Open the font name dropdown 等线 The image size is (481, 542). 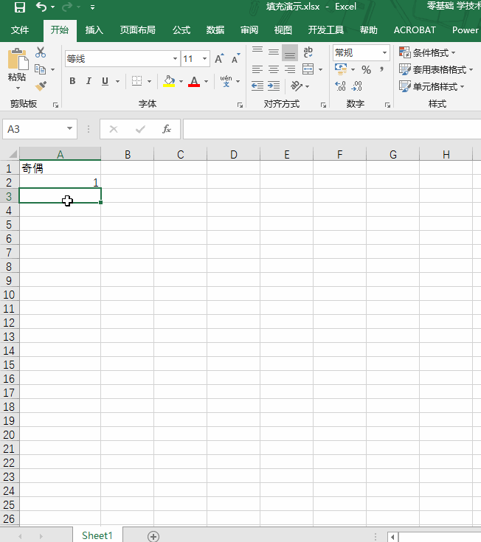[175, 59]
